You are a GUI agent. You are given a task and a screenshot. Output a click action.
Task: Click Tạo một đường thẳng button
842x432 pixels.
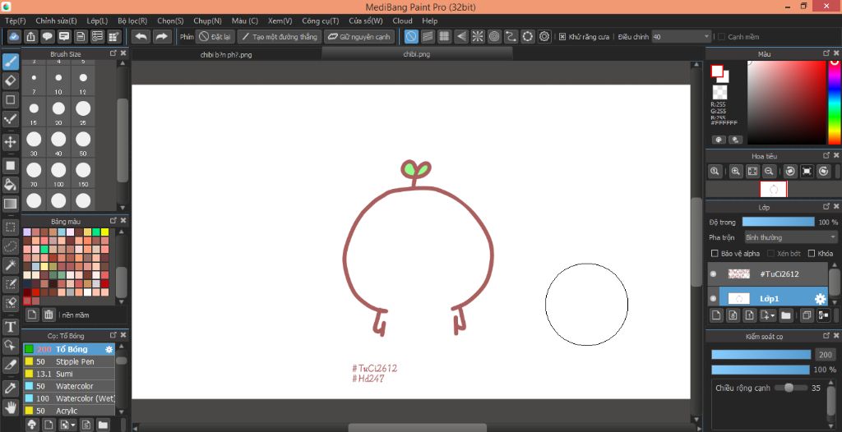[x=280, y=37]
